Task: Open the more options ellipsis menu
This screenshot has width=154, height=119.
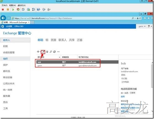Action: pos(58,52)
